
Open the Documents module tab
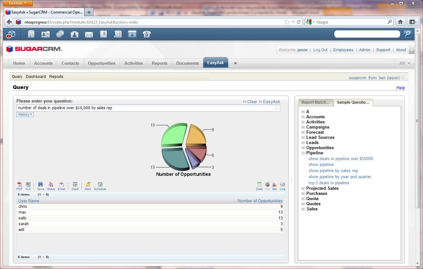point(188,63)
